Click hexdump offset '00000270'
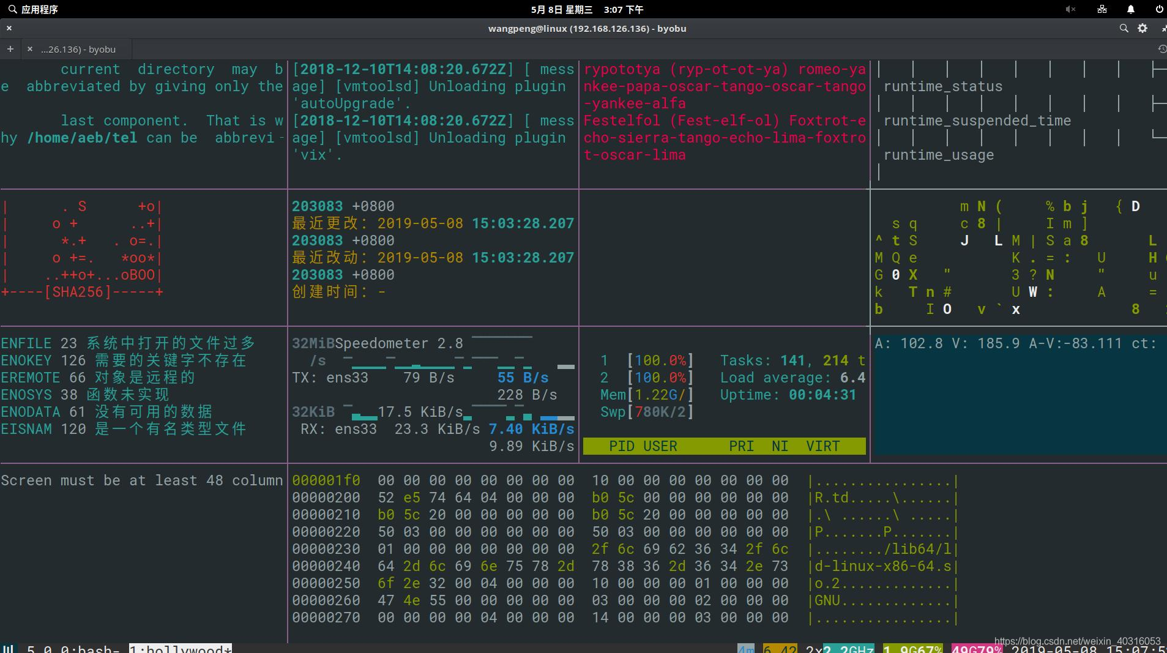The height and width of the screenshot is (653, 1167). click(x=326, y=618)
